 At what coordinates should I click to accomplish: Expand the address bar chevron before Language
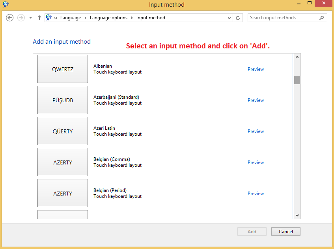[56, 18]
